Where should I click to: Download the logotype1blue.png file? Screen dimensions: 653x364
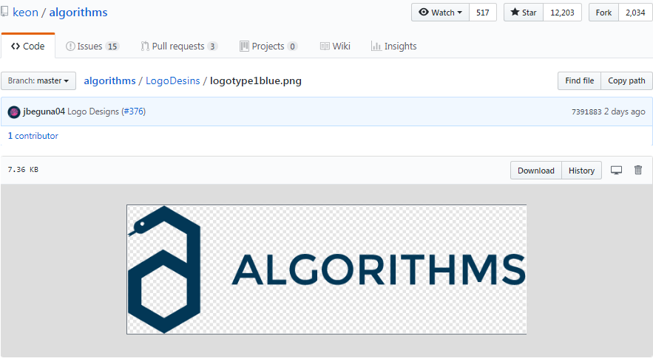pos(536,171)
